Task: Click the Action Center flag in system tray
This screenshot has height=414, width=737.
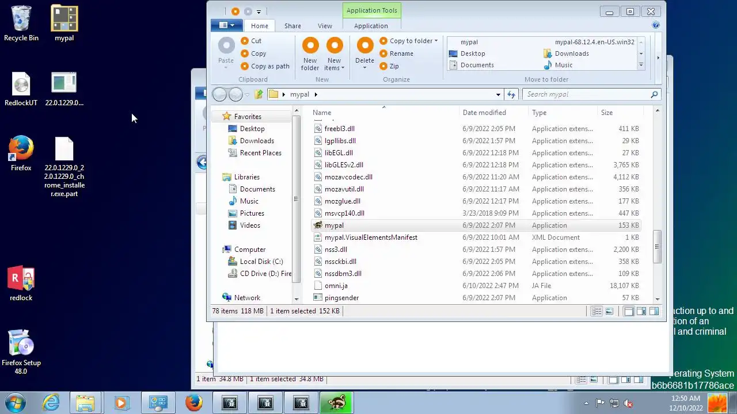Action: click(x=599, y=404)
